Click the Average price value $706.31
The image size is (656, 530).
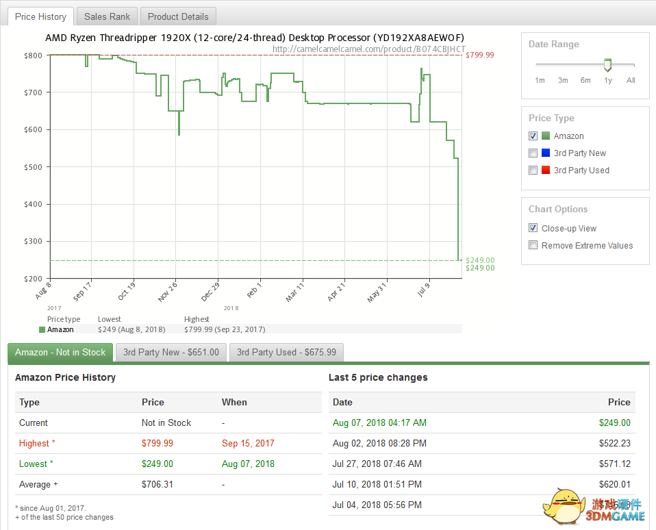tap(157, 484)
